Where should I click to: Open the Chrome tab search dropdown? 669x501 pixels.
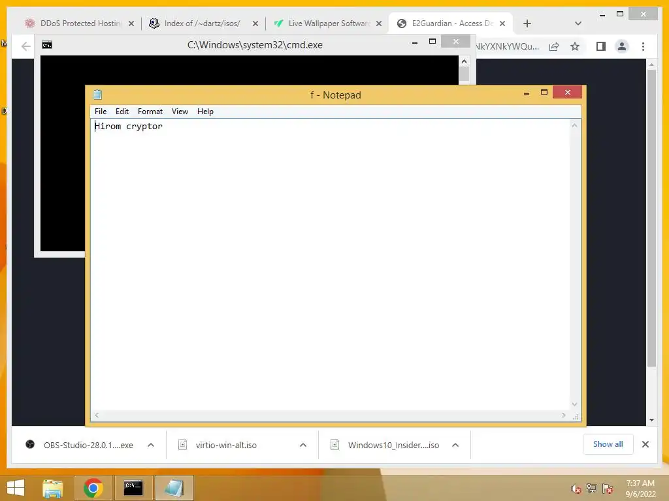click(578, 23)
